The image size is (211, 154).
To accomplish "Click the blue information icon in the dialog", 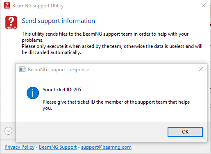I will tap(33, 93).
